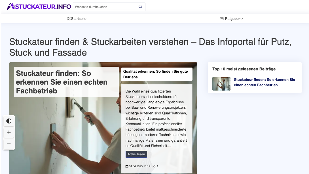Click the grid icon beside Startseite
Image resolution: width=309 pixels, height=174 pixels.
pos(68,18)
